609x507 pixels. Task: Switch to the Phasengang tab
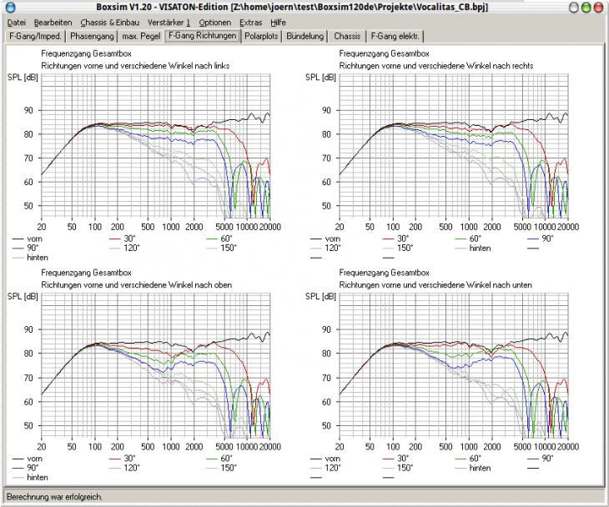92,36
